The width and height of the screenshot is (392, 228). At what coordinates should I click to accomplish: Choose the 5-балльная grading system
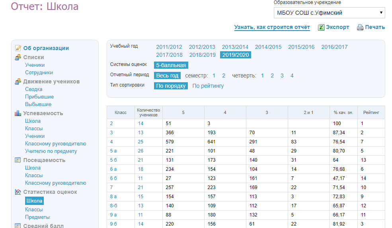coord(171,66)
